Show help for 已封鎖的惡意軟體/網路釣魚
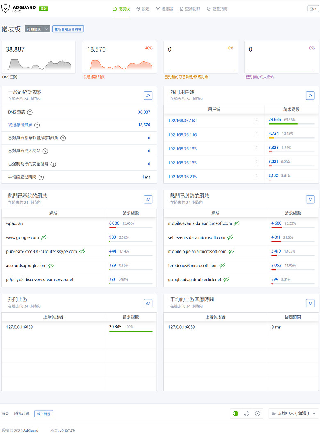This screenshot has width=320, height=437. coord(63,138)
